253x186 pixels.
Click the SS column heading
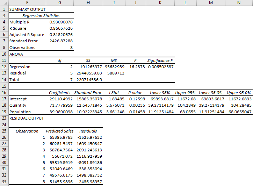88,60
